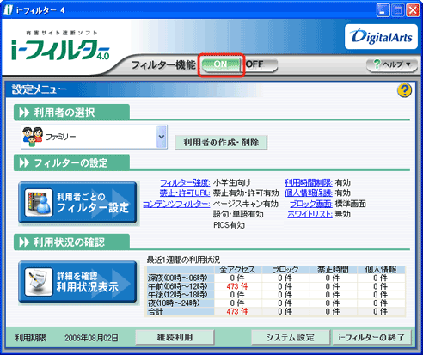Open the ブロック画面 link

(x=311, y=204)
